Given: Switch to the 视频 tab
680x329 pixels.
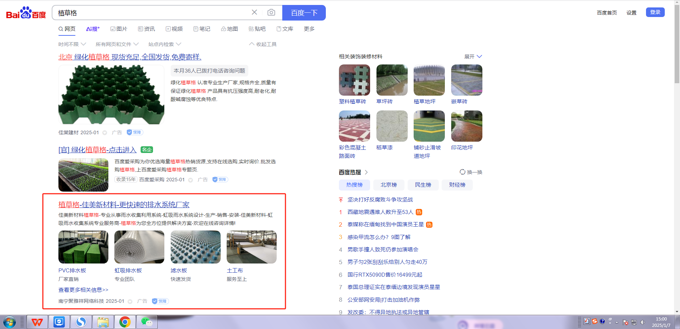Looking at the screenshot, I should (174, 29).
